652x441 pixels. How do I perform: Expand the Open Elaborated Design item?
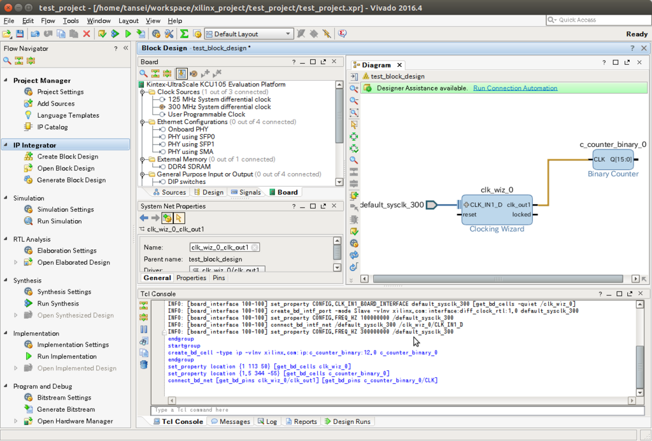pos(16,262)
